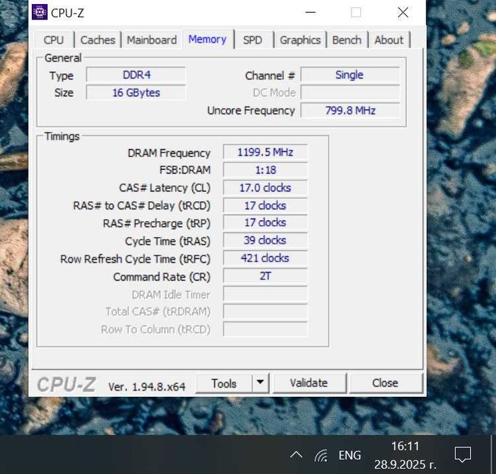This screenshot has width=496, height=474.
Task: Select the 39 clocks tRAS value
Action: 265,240
